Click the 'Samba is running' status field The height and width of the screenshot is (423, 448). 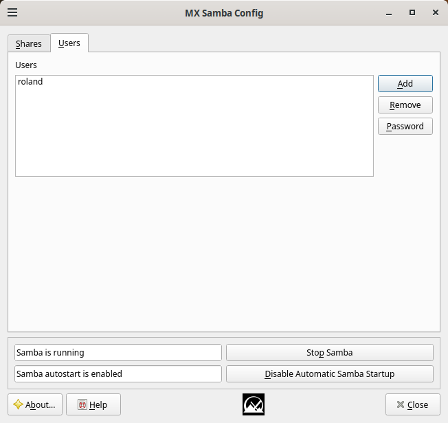tap(117, 352)
